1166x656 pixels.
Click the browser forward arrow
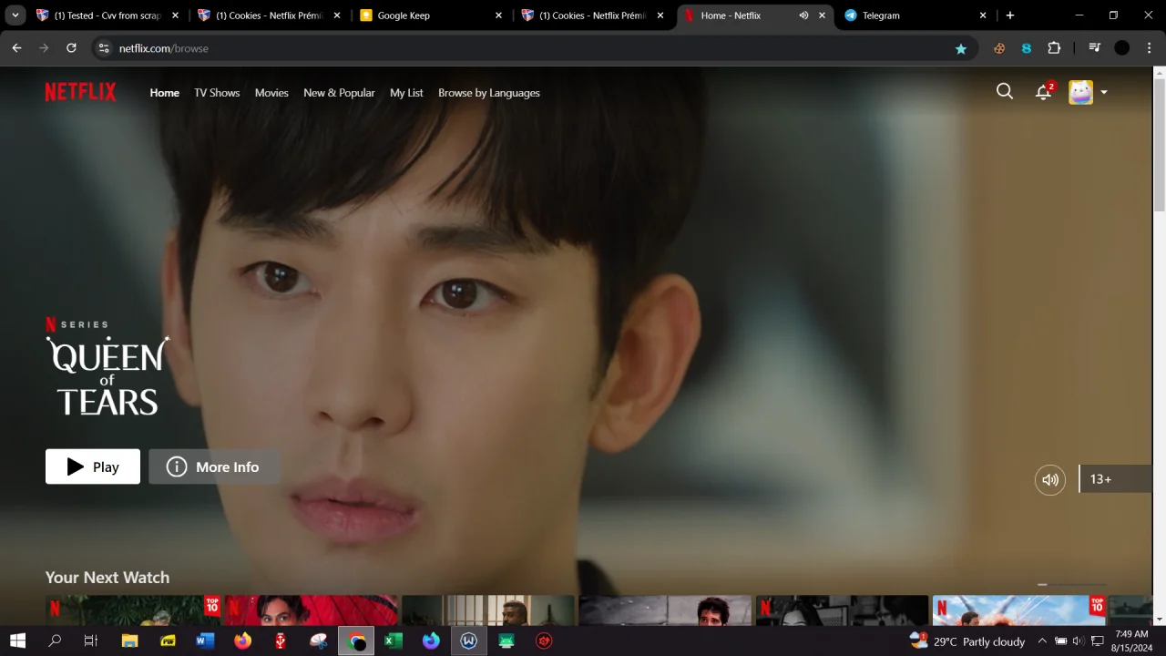44,48
